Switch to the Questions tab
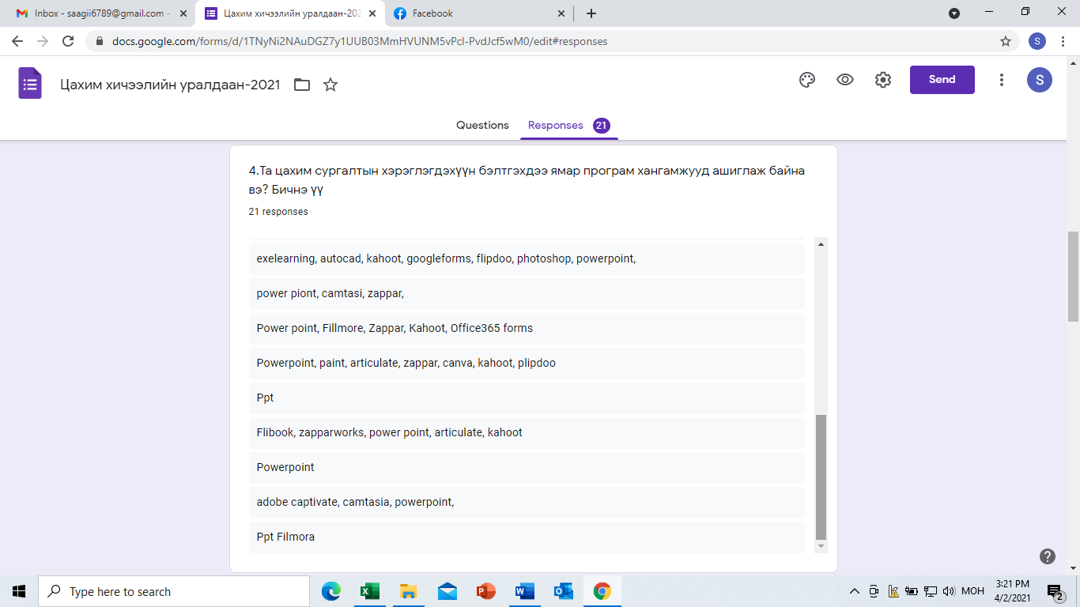 point(482,125)
